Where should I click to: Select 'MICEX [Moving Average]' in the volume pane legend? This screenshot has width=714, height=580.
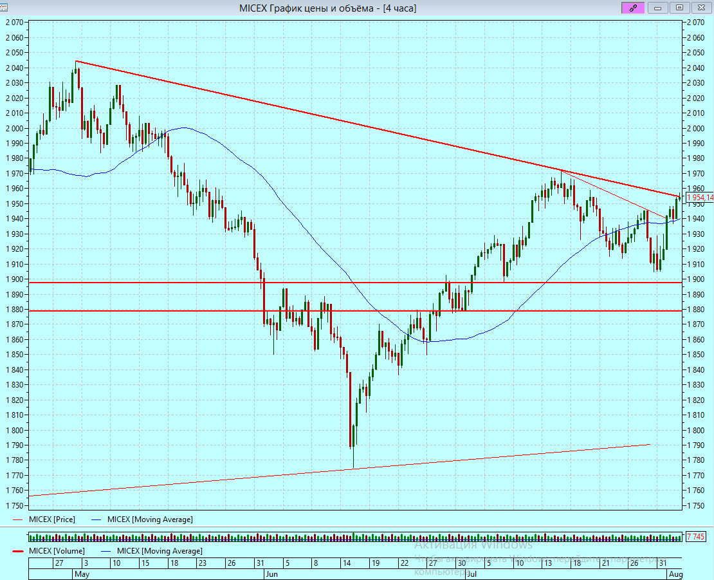(x=160, y=551)
